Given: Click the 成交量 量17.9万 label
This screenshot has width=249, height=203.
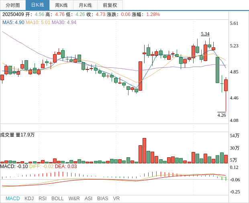Looking at the screenshot, I should pos(17,135).
